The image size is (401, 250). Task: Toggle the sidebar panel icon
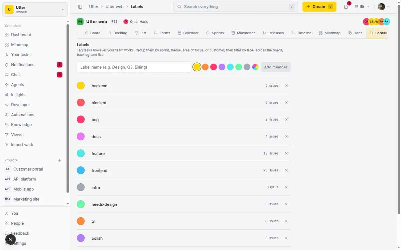(x=80, y=7)
